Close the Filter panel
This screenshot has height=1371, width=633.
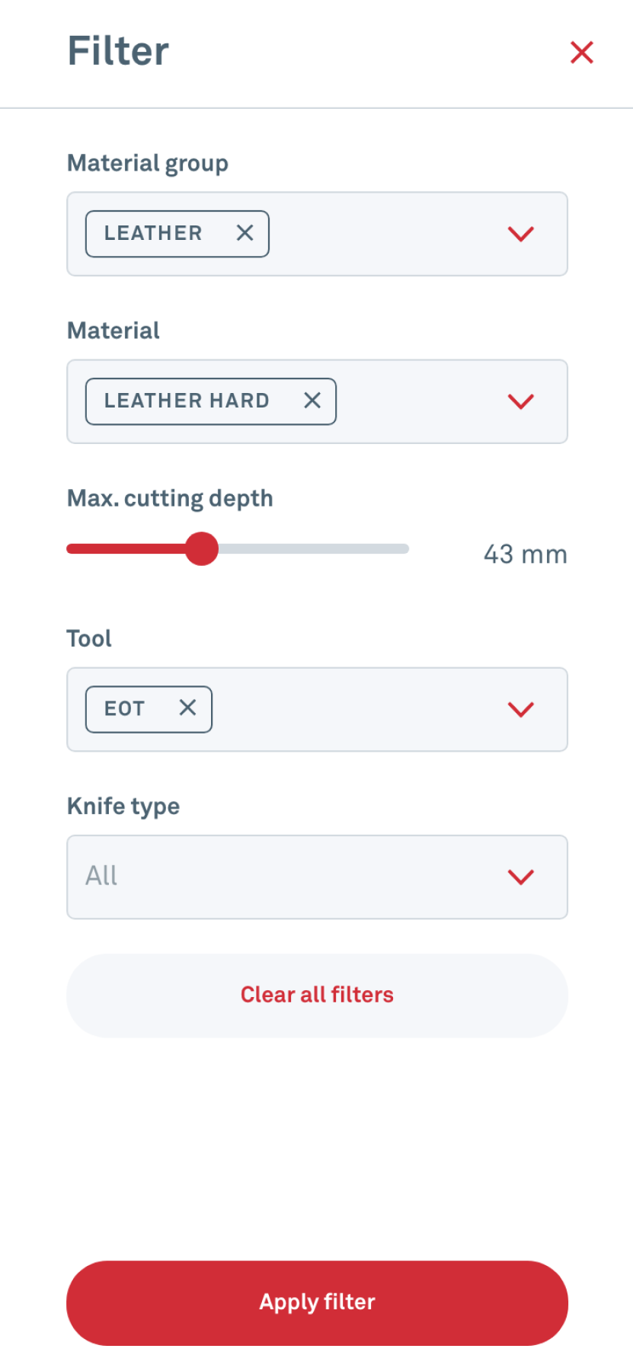pyautogui.click(x=582, y=53)
